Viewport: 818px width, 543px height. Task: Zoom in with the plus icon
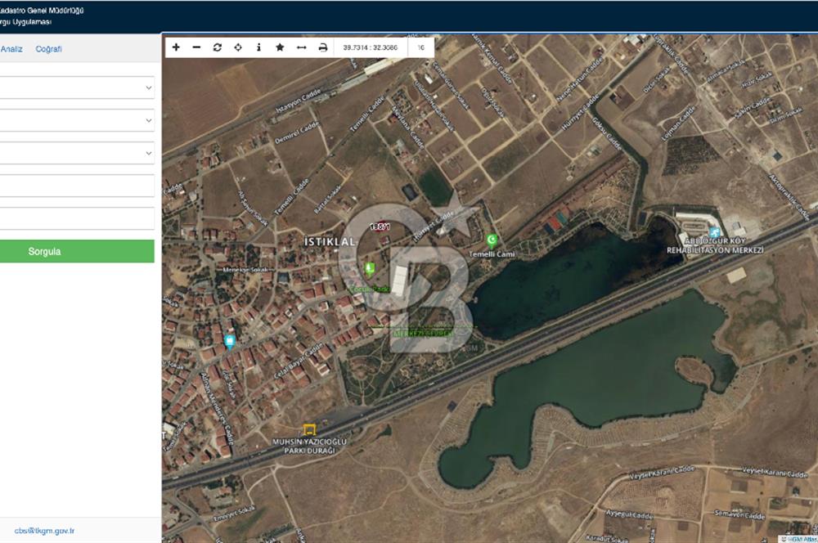click(x=176, y=47)
